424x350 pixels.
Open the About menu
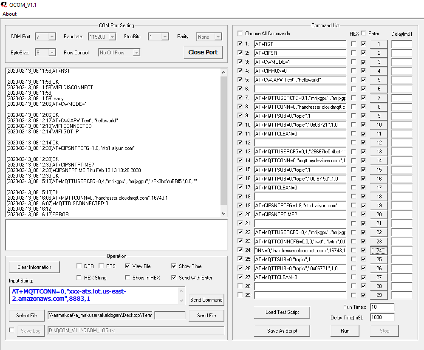tap(9, 14)
